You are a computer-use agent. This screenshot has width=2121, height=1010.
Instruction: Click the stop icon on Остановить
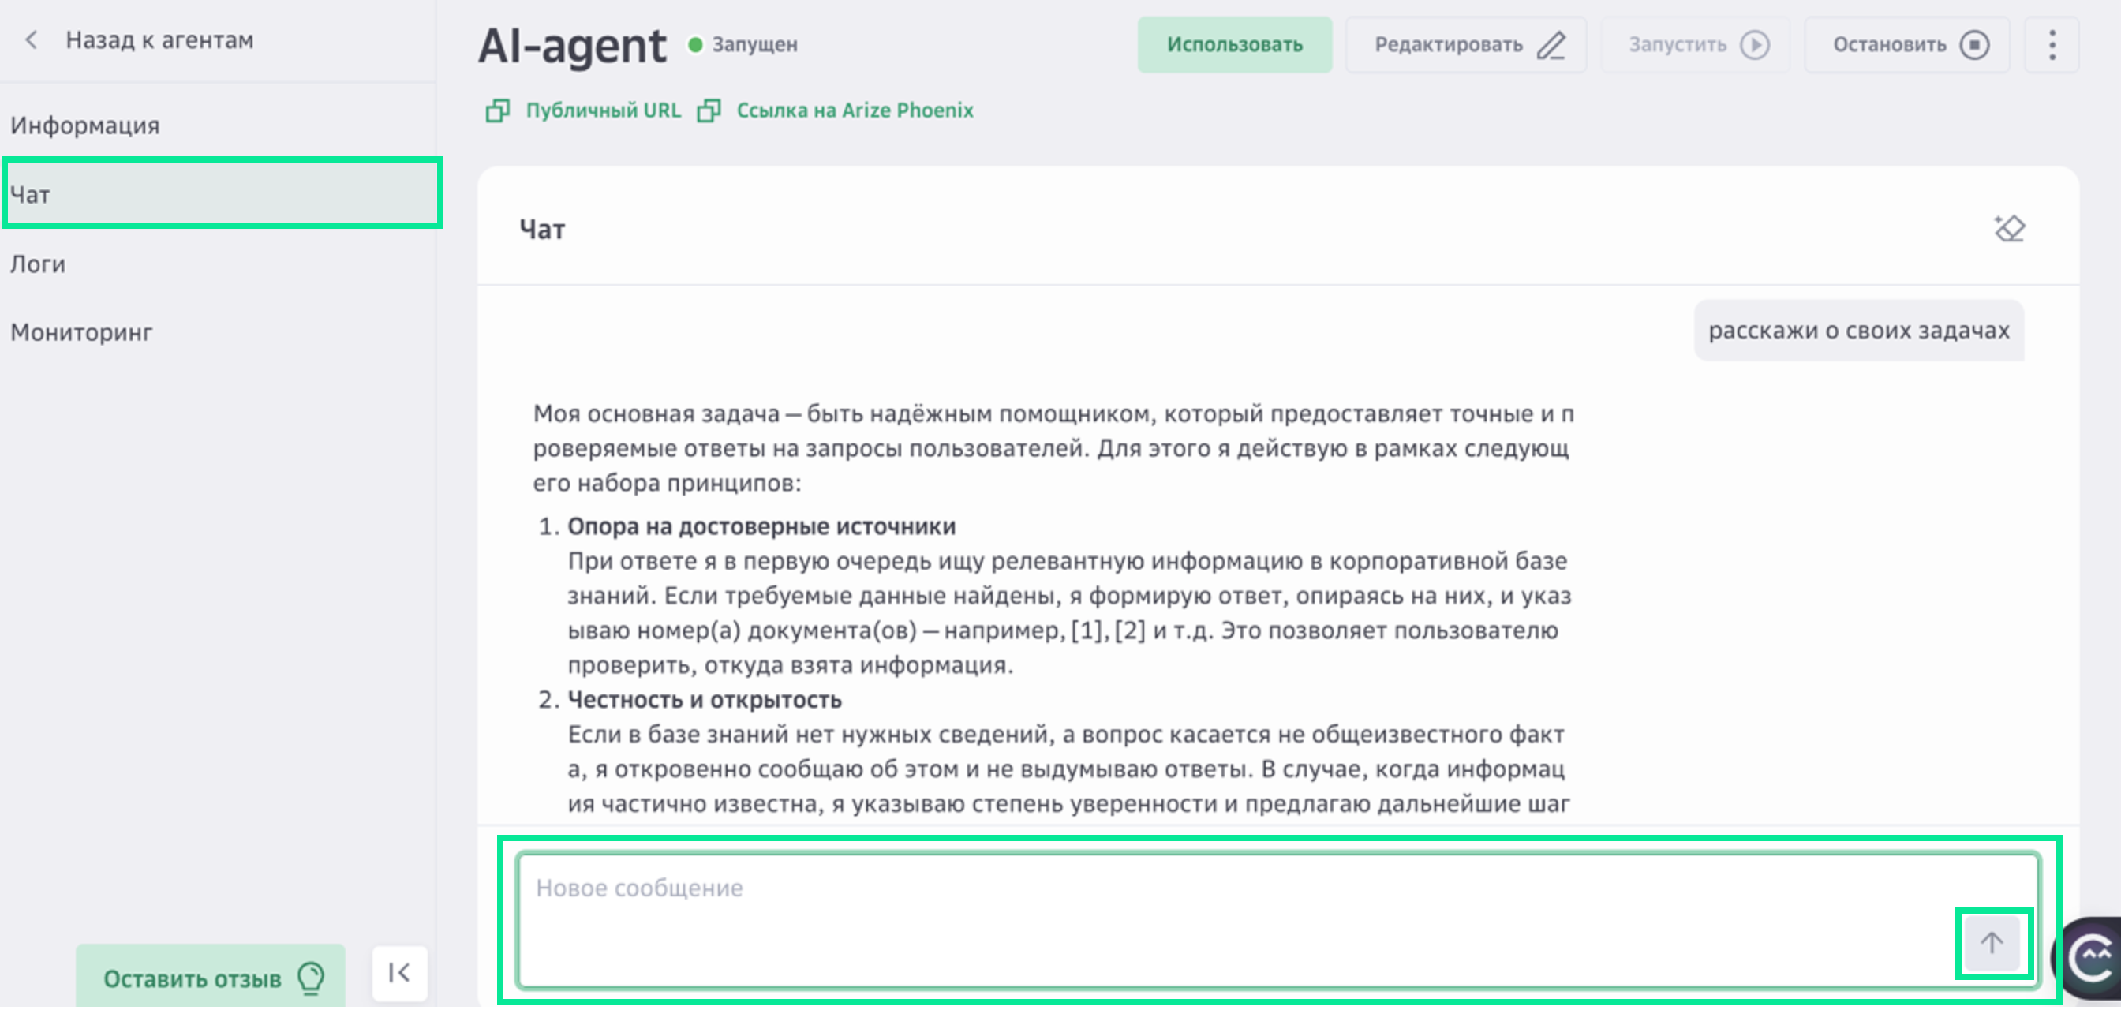1974,45
